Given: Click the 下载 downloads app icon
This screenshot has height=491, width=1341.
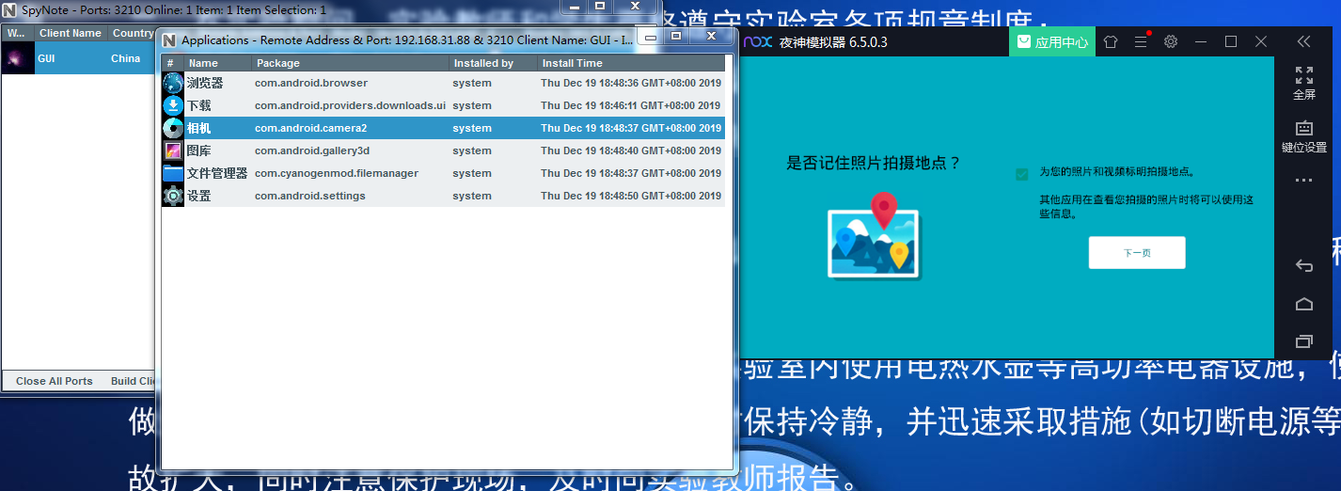Looking at the screenshot, I should pyautogui.click(x=173, y=105).
